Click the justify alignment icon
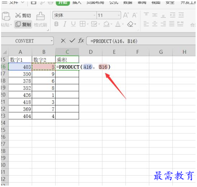This screenshot has width=197, height=187. click(172, 24)
